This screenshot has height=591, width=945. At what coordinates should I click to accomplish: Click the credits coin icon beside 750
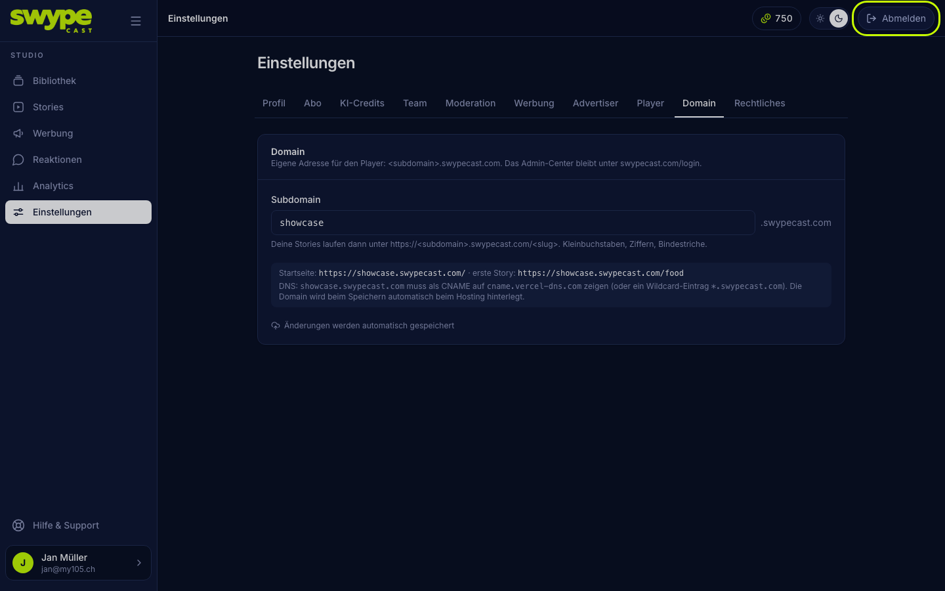click(x=766, y=18)
